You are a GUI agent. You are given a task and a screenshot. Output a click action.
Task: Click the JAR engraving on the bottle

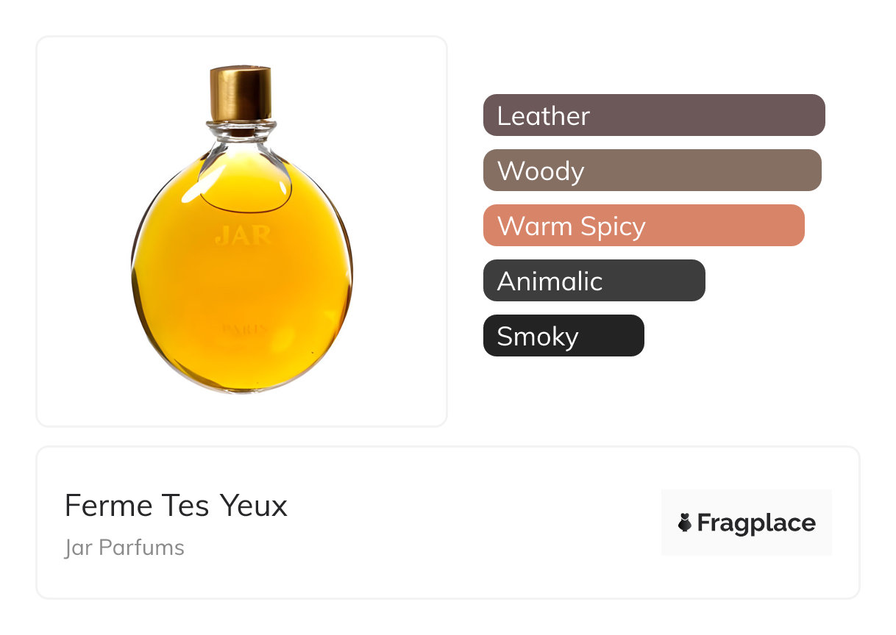click(243, 237)
